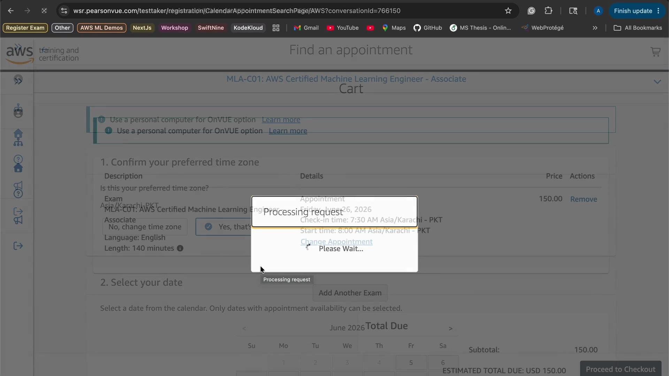This screenshot has width=669, height=376.
Task: Select June 6 on the calendar
Action: coord(443,363)
